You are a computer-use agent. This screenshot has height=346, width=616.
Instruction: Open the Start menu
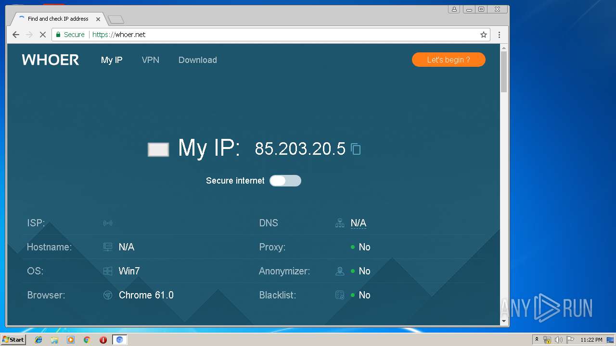pos(13,340)
